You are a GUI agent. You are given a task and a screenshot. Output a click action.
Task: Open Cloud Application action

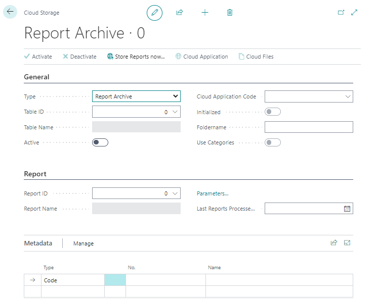(202, 57)
